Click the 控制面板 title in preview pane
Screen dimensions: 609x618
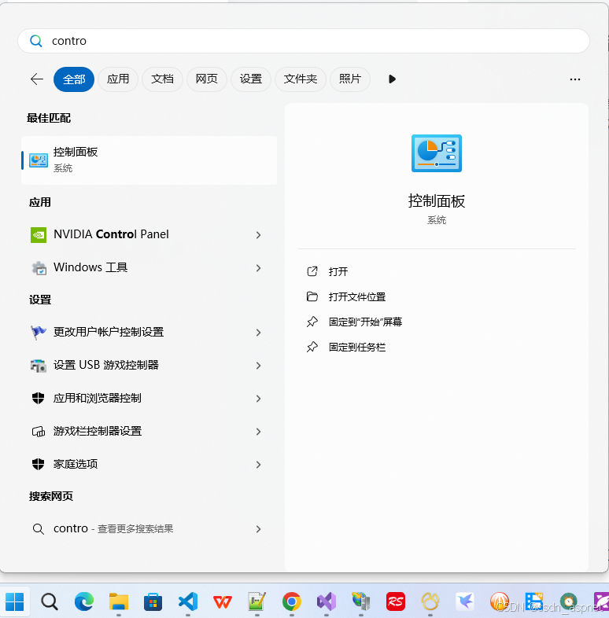(436, 201)
